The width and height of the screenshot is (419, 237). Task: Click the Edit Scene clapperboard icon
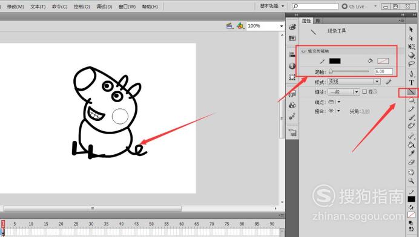coord(229,26)
